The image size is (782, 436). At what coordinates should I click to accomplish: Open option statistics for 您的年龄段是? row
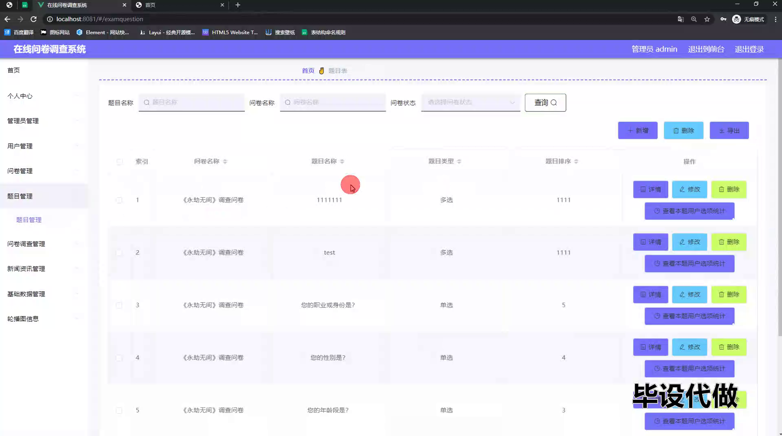click(x=690, y=421)
